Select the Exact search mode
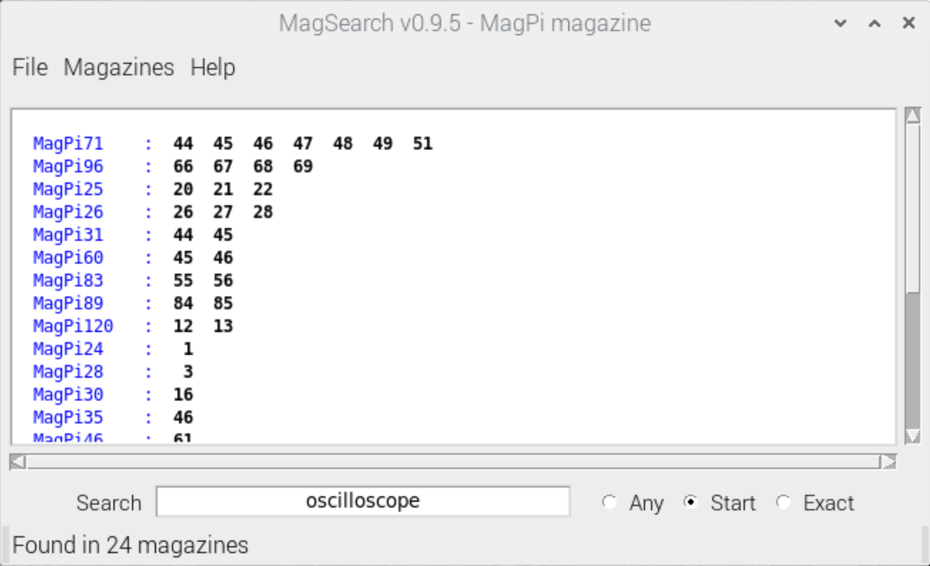The width and height of the screenshot is (930, 566). pos(784,502)
